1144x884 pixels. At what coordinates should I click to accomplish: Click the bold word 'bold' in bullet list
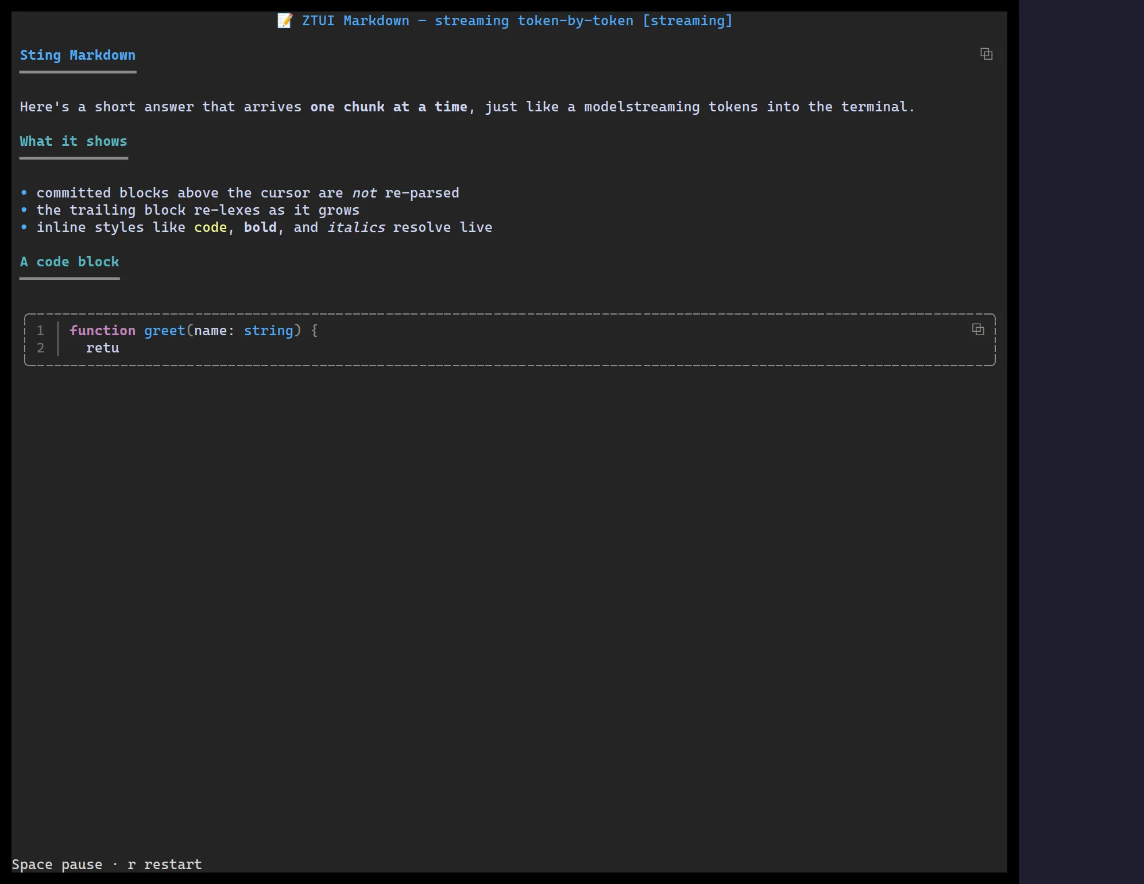(260, 227)
